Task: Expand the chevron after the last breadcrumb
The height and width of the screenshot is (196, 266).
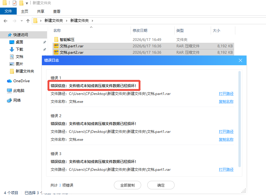Action: (x=92, y=21)
